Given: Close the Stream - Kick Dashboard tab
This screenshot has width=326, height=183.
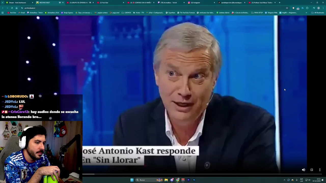Looking at the screenshot, I should (x=33, y=3).
